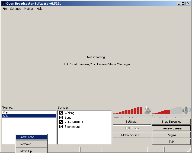Select the Song source name
Image resolution: width=192 pixels, height=153 pixels.
coord(68,118)
